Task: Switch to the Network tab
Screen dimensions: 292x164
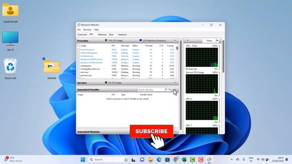Action: (x=122, y=35)
